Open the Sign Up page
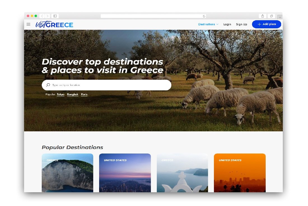308x206 pixels. [241, 24]
